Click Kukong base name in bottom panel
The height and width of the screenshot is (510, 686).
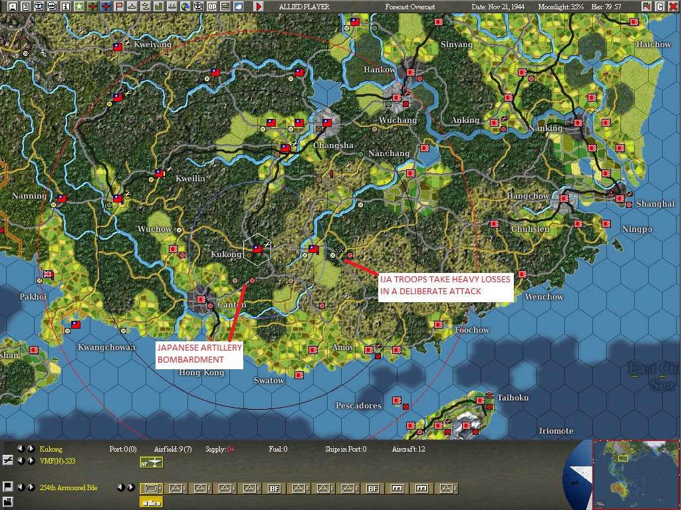coord(51,449)
